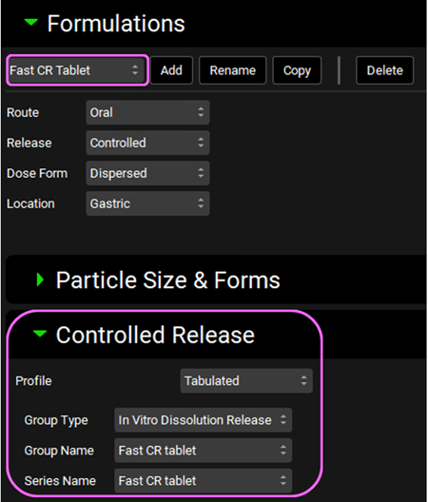Click the stepper arrows on Route field
The width and height of the screenshot is (428, 502).
pyautogui.click(x=201, y=112)
